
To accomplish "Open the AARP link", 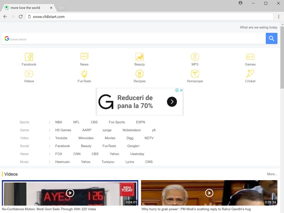I will coord(87,130).
